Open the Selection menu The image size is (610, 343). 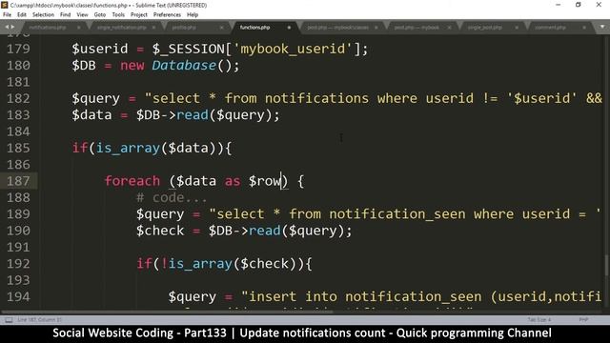click(43, 15)
